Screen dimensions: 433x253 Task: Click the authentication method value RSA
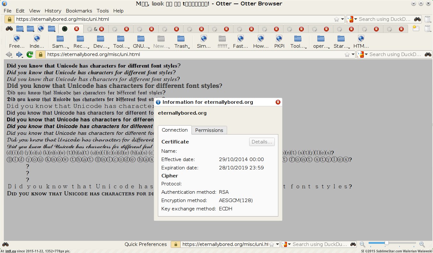[224, 192]
